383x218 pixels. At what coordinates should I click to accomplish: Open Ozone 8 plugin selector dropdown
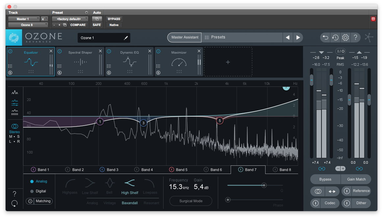pos(28,25)
